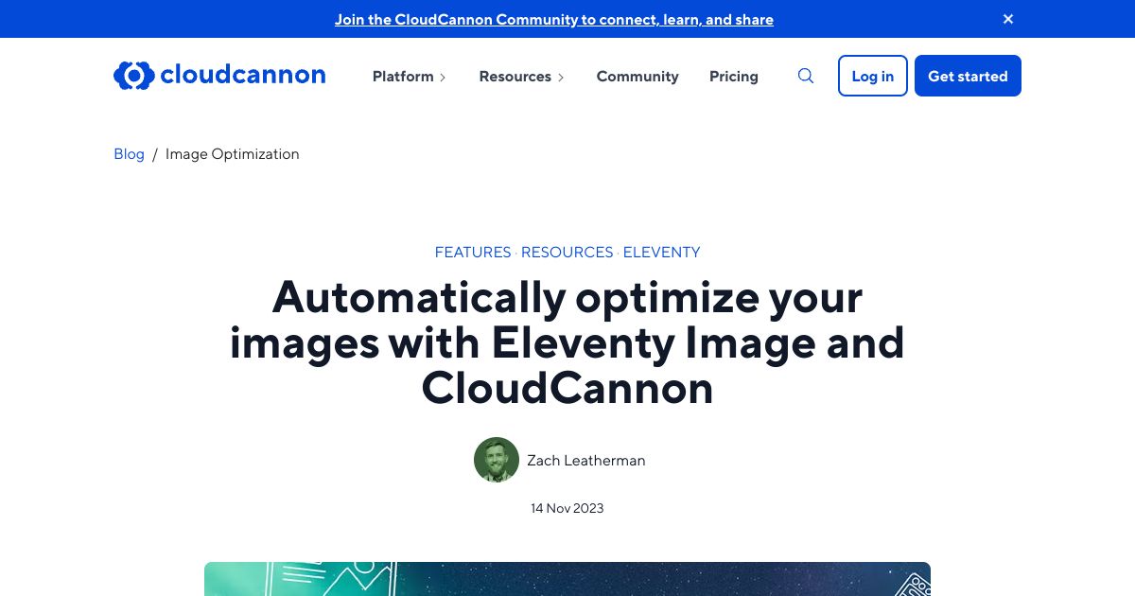The height and width of the screenshot is (596, 1135).
Task: Open the Community page
Action: coord(637,77)
